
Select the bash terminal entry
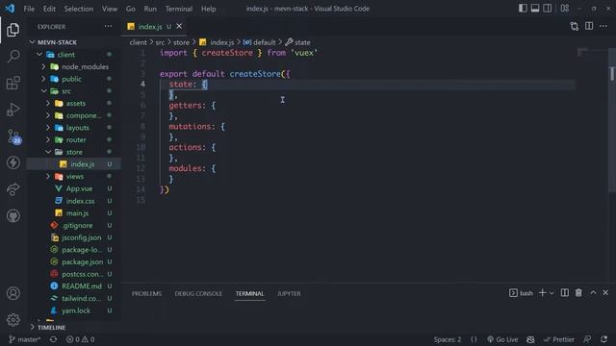[x=521, y=293]
